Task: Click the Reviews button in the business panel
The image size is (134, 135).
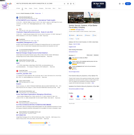Action: (88, 35)
